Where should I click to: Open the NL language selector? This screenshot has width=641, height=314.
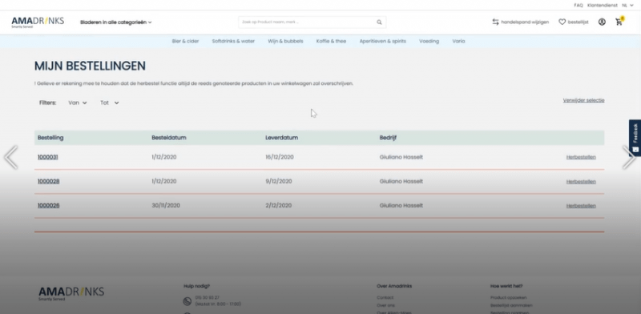coord(627,6)
